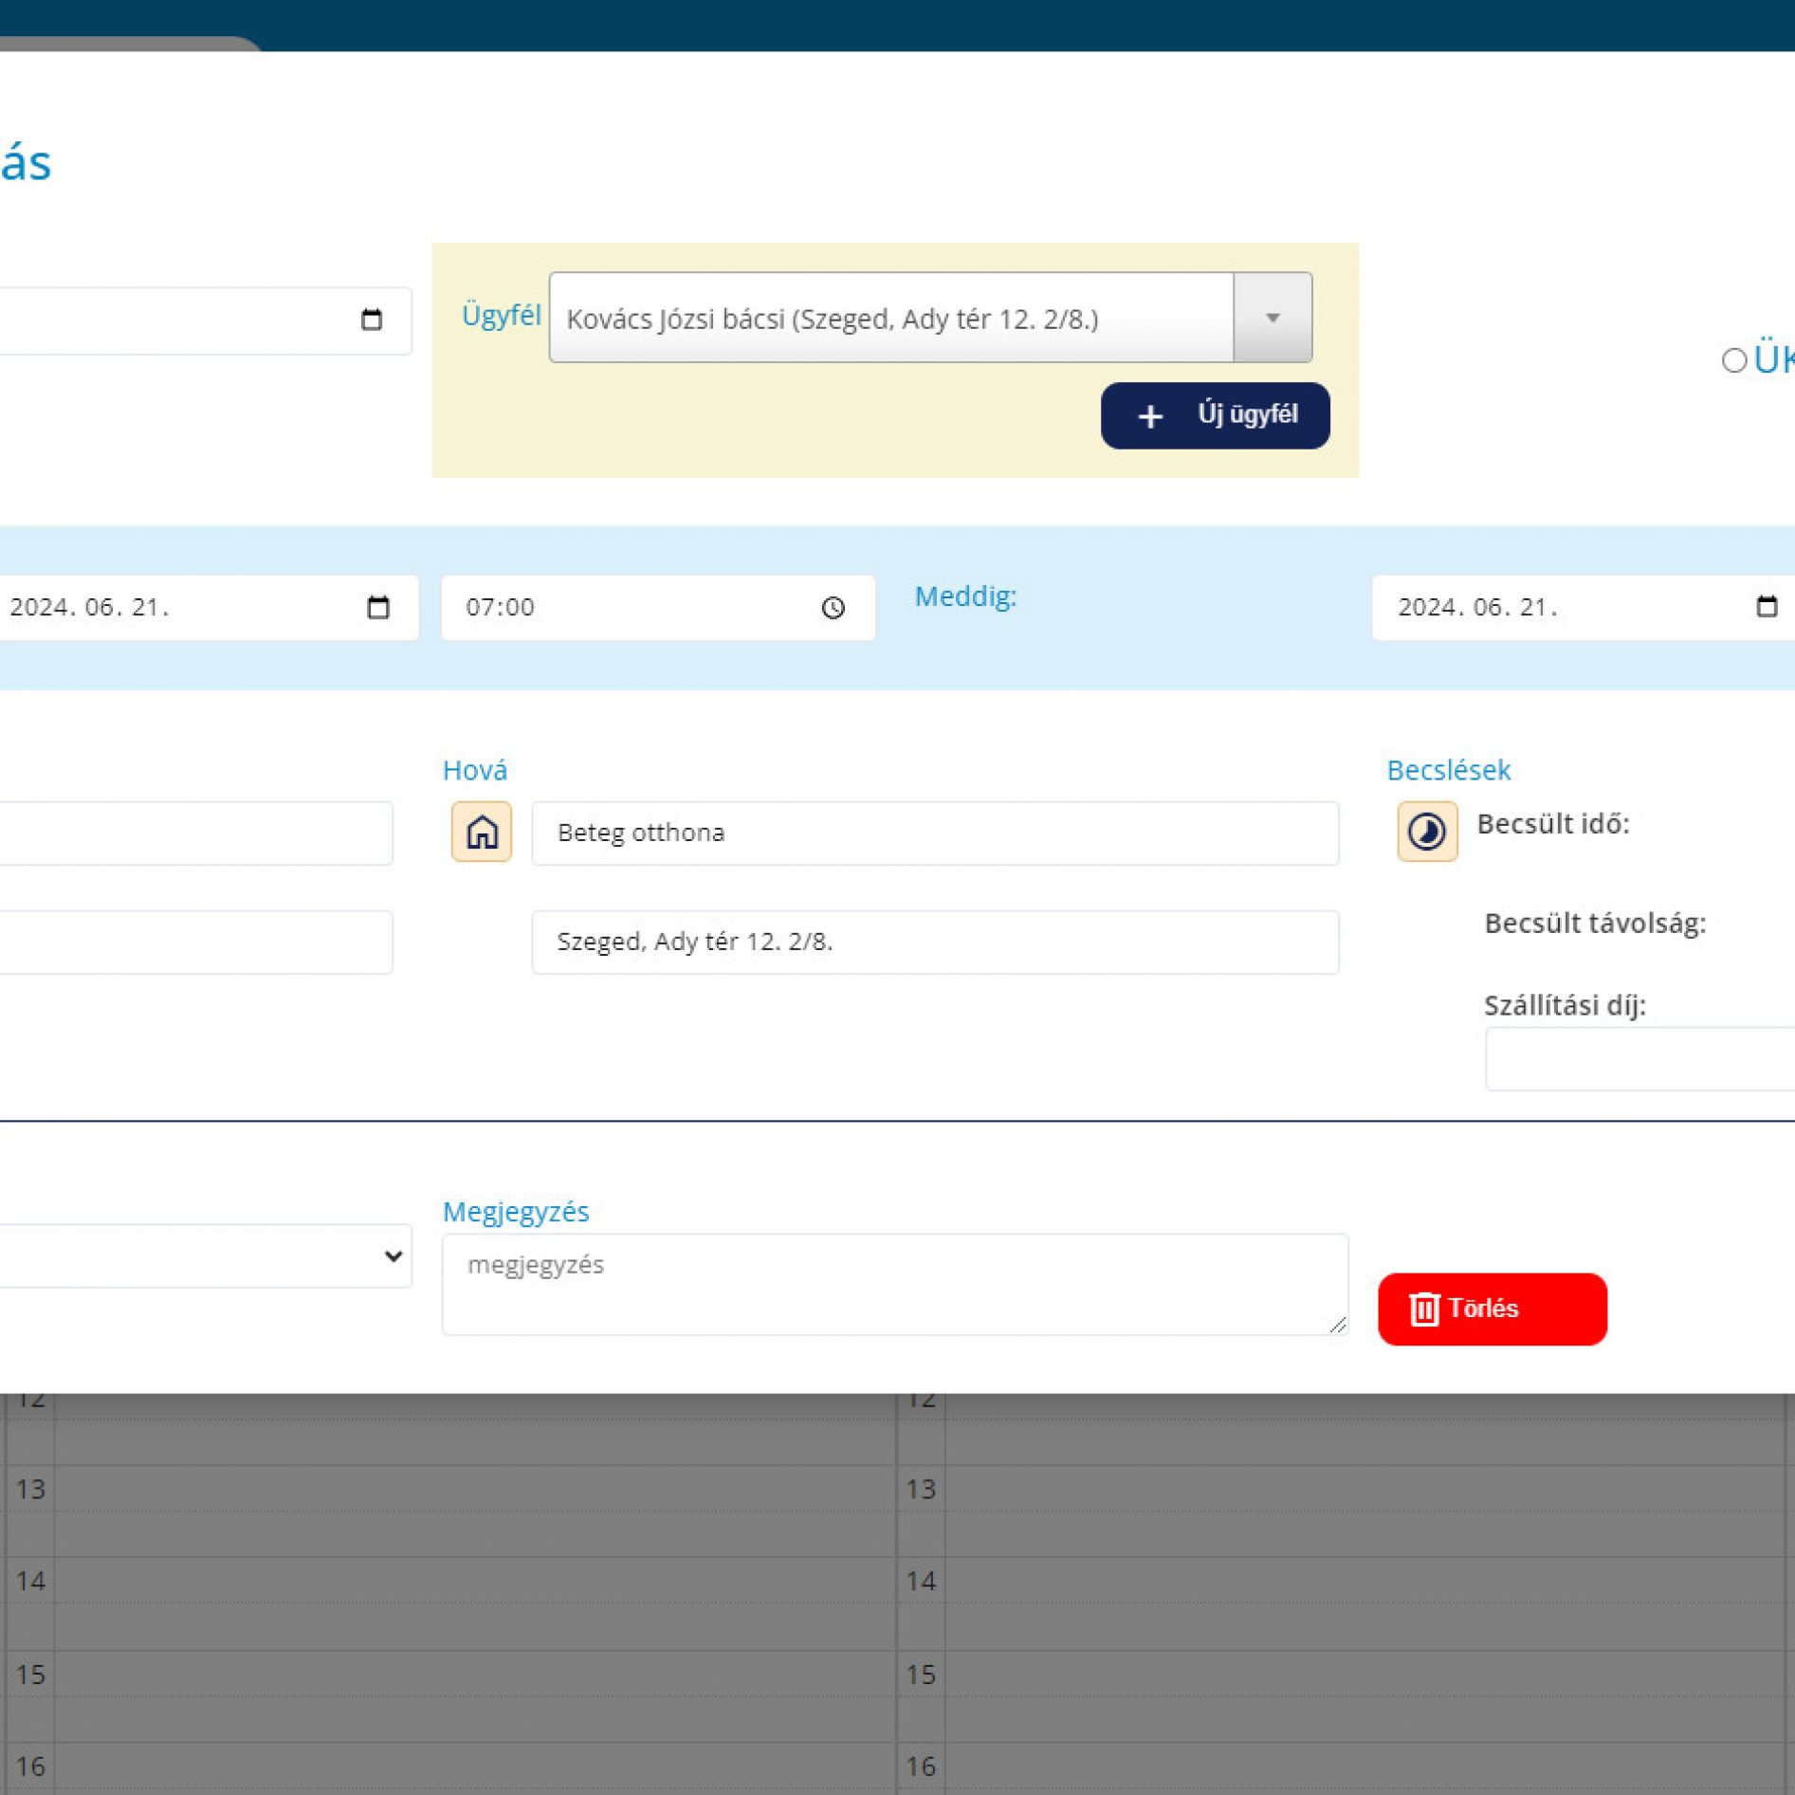Open calendar picker for Meddig end date
The width and height of the screenshot is (1795, 1795).
1766,607
